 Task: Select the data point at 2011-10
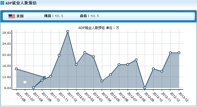click(x=51, y=76)
